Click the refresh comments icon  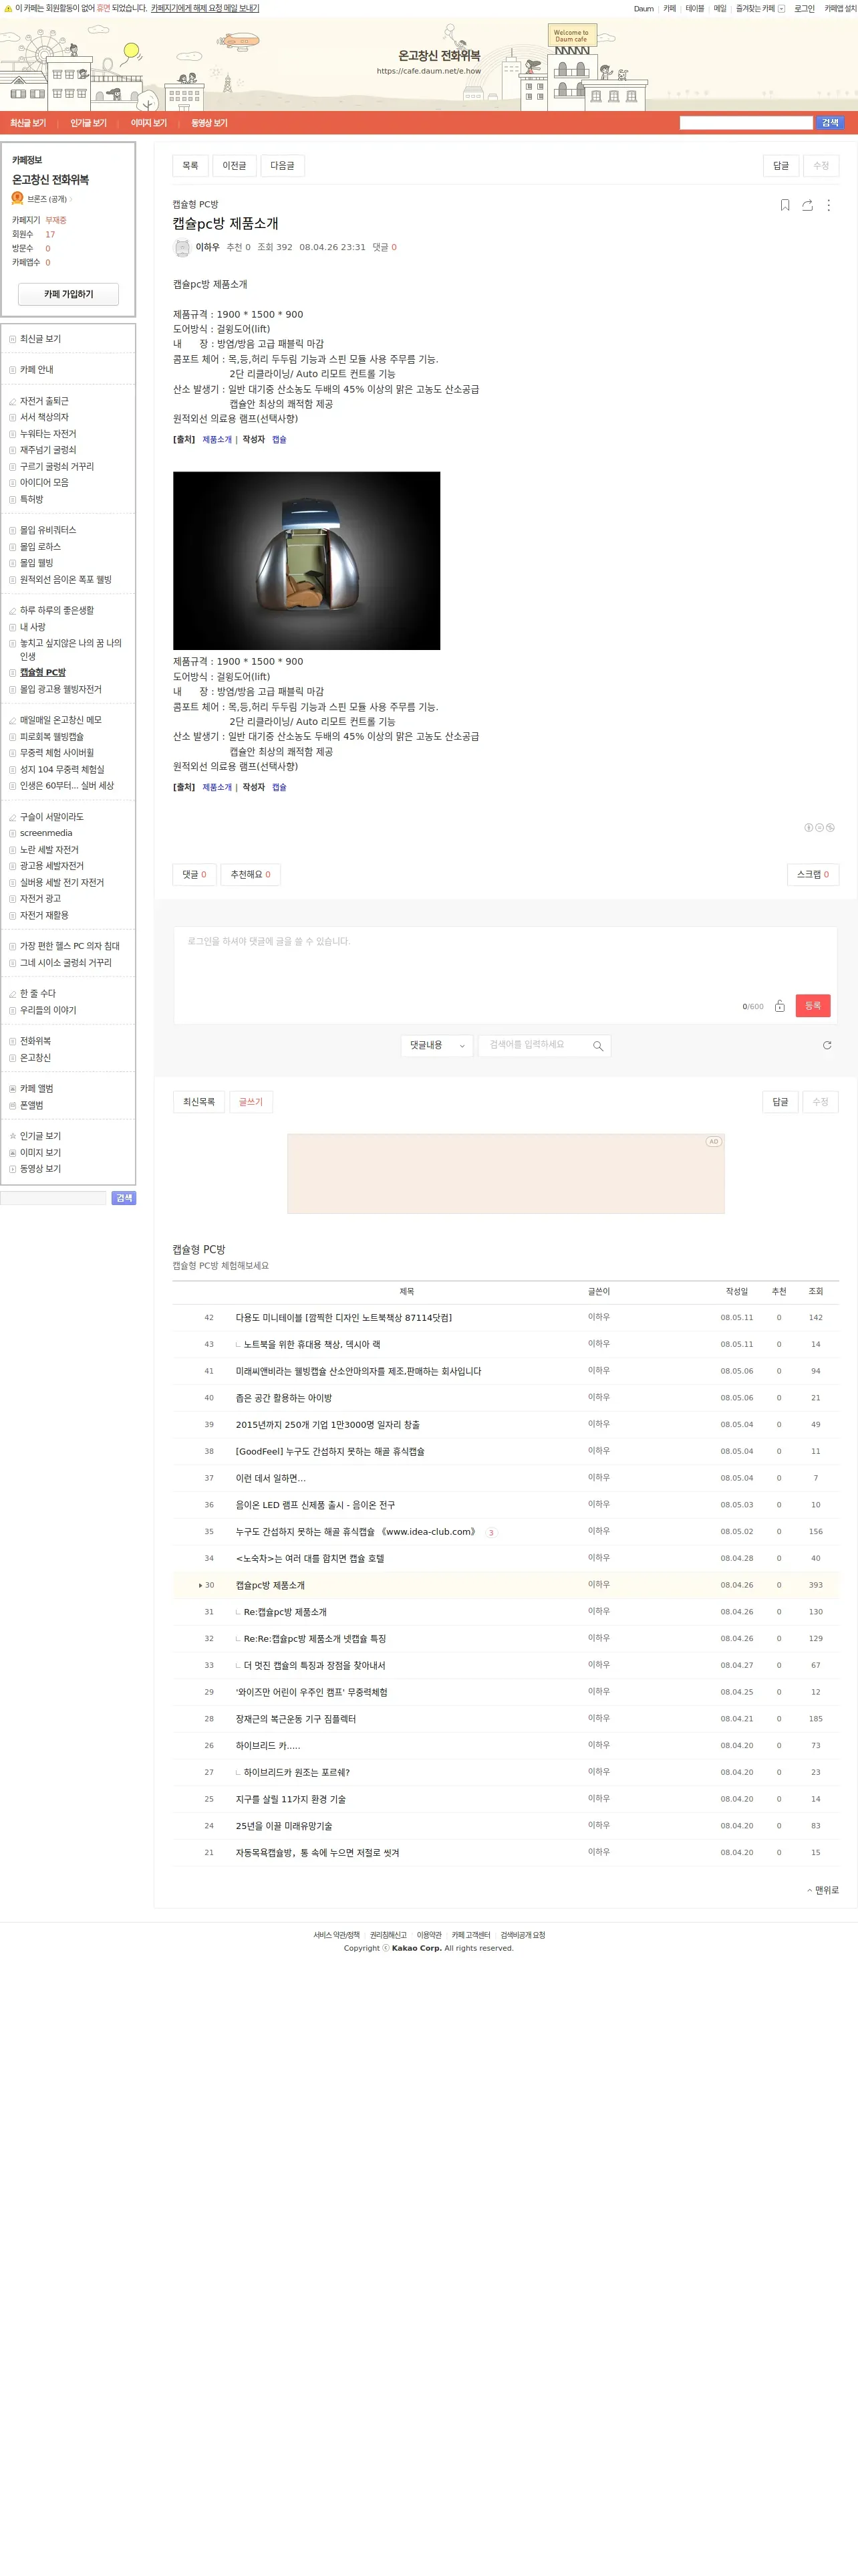point(827,1045)
